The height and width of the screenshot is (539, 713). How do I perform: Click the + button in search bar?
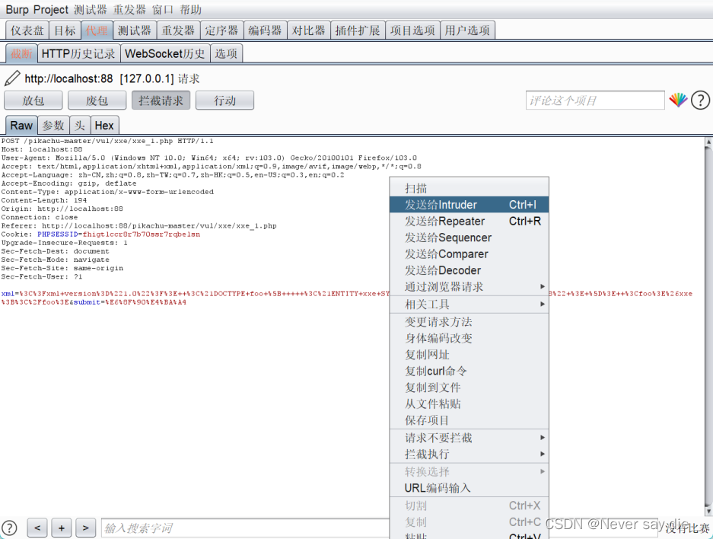tap(62, 528)
